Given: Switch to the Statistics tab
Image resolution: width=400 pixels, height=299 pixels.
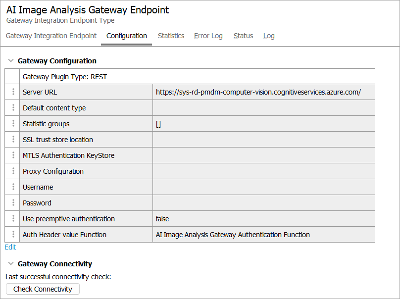Looking at the screenshot, I should pos(171,36).
